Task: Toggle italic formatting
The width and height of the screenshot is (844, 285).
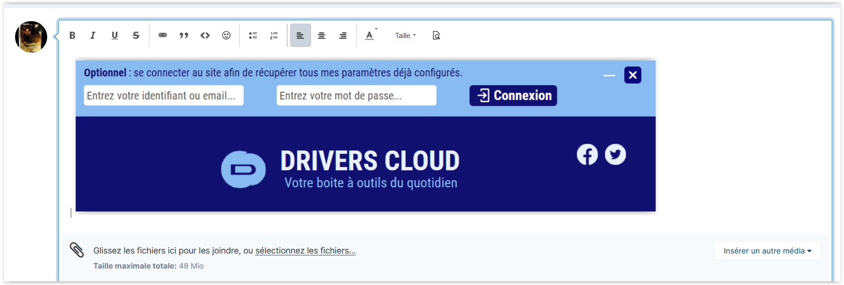Action: click(93, 35)
